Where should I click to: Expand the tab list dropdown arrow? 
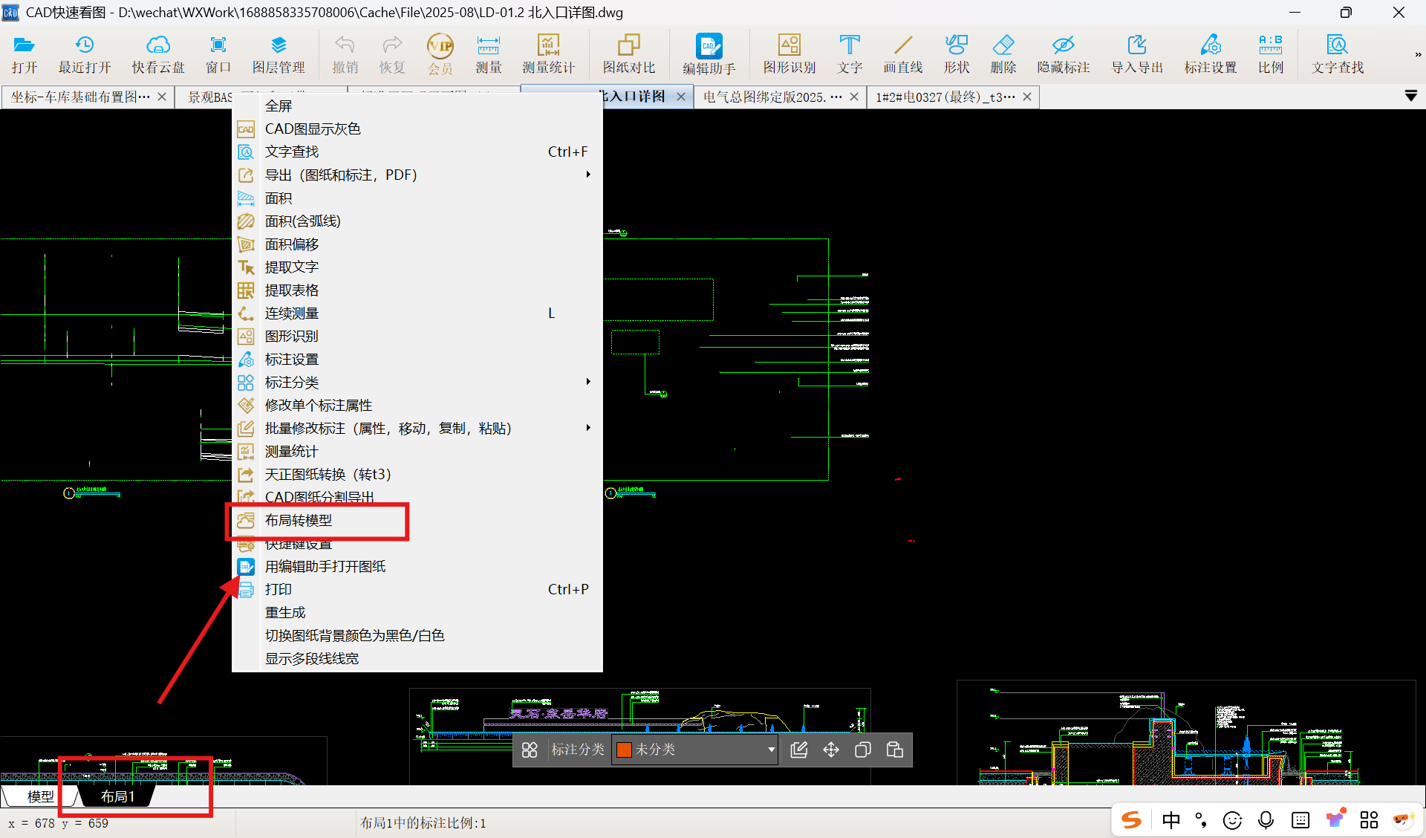(1410, 97)
